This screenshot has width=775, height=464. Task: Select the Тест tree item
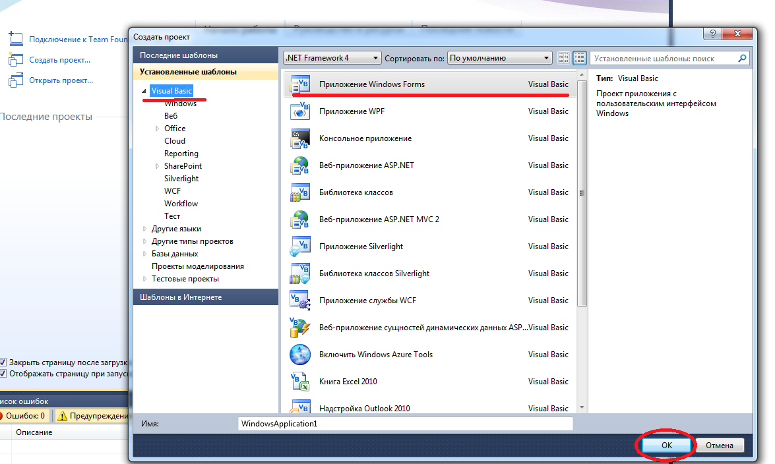tap(172, 216)
